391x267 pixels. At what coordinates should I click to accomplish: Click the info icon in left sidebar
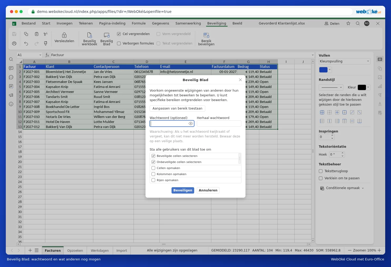coord(11,104)
